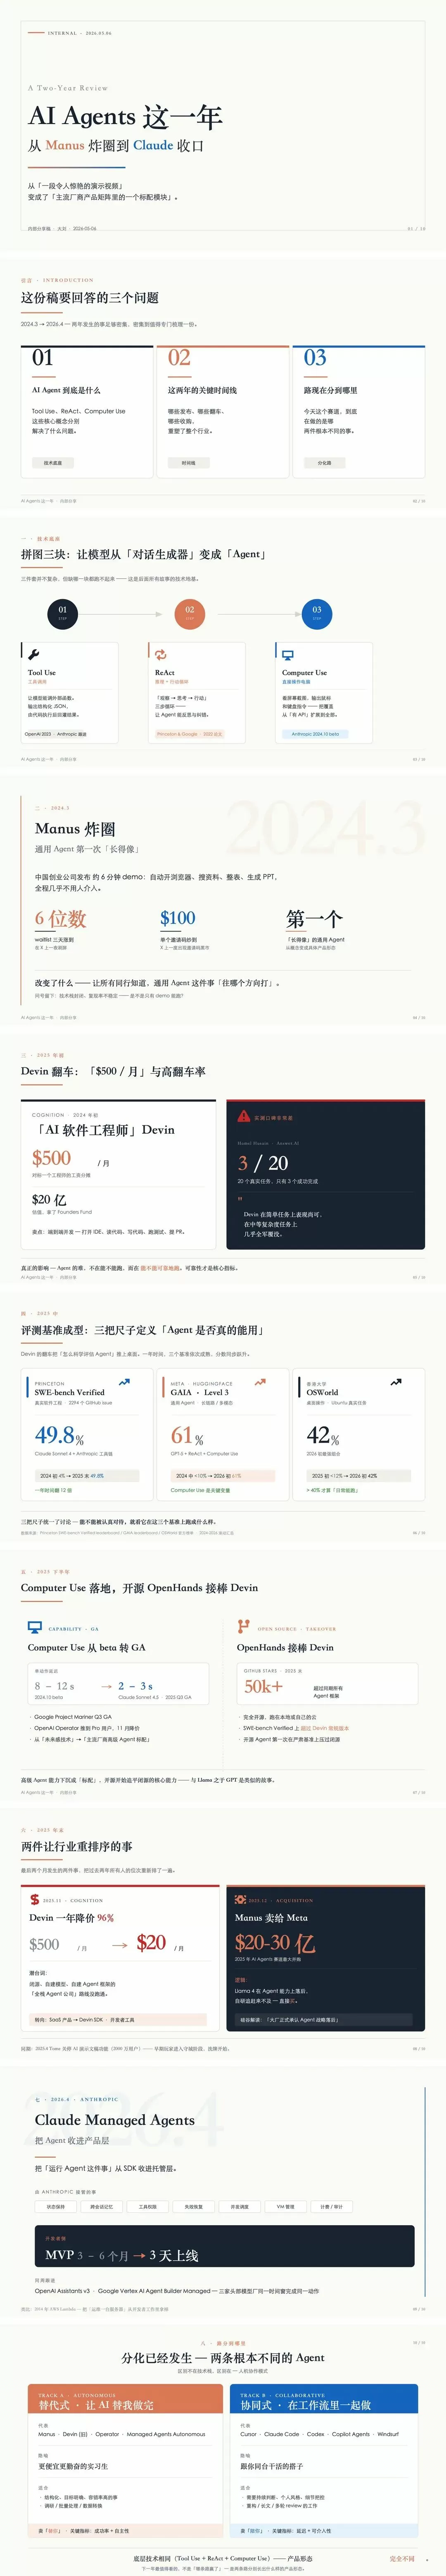Click the 50k+ GitHub stars figure
Screen dimensions: 446x2576
click(263, 1686)
